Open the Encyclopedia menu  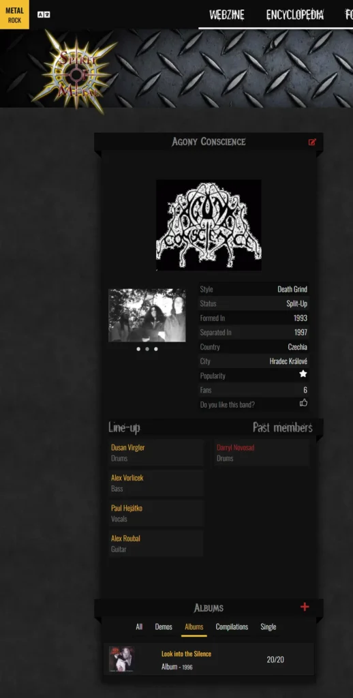(x=294, y=15)
